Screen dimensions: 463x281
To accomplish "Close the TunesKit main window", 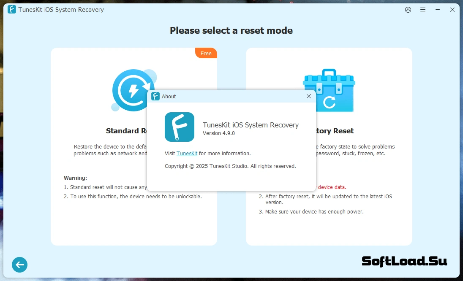I will coord(452,10).
